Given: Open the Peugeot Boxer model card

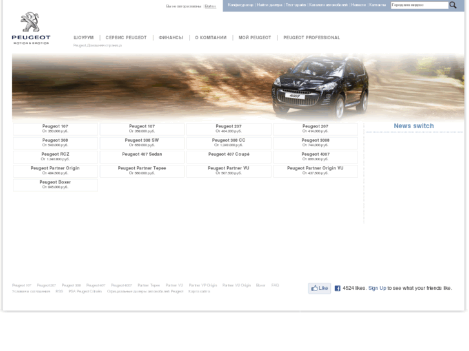Looking at the screenshot, I should coord(55,185).
